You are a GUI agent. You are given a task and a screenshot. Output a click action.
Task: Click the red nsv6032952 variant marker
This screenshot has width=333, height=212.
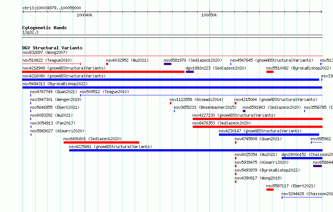click(x=107, y=64)
